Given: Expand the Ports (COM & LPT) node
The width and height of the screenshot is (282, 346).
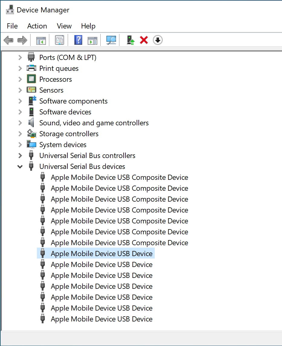Looking at the screenshot, I should (x=20, y=58).
